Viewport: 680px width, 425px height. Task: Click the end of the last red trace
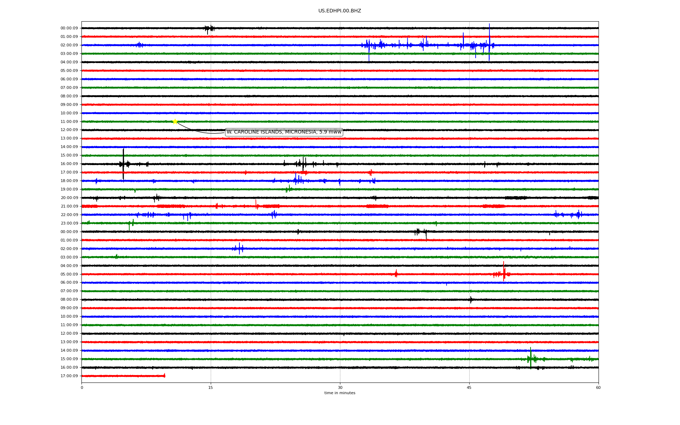[x=164, y=376]
